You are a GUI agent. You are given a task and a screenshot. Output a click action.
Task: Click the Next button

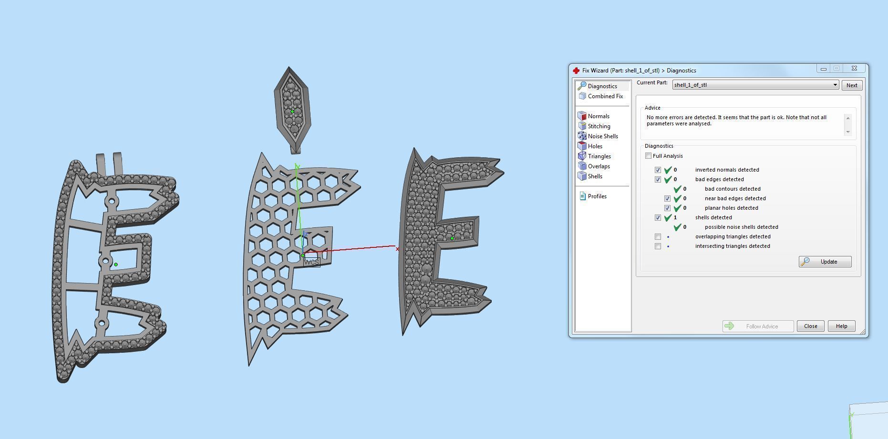pyautogui.click(x=852, y=85)
